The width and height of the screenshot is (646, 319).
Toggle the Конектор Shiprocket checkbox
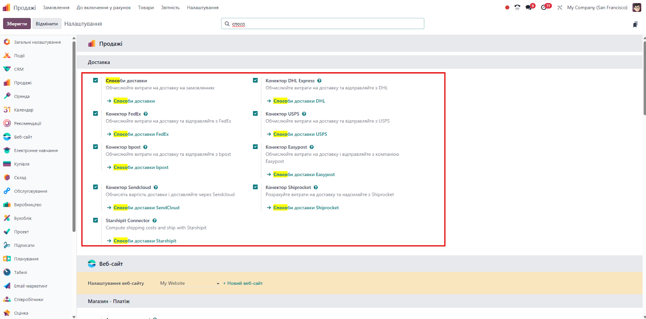pyautogui.click(x=256, y=187)
